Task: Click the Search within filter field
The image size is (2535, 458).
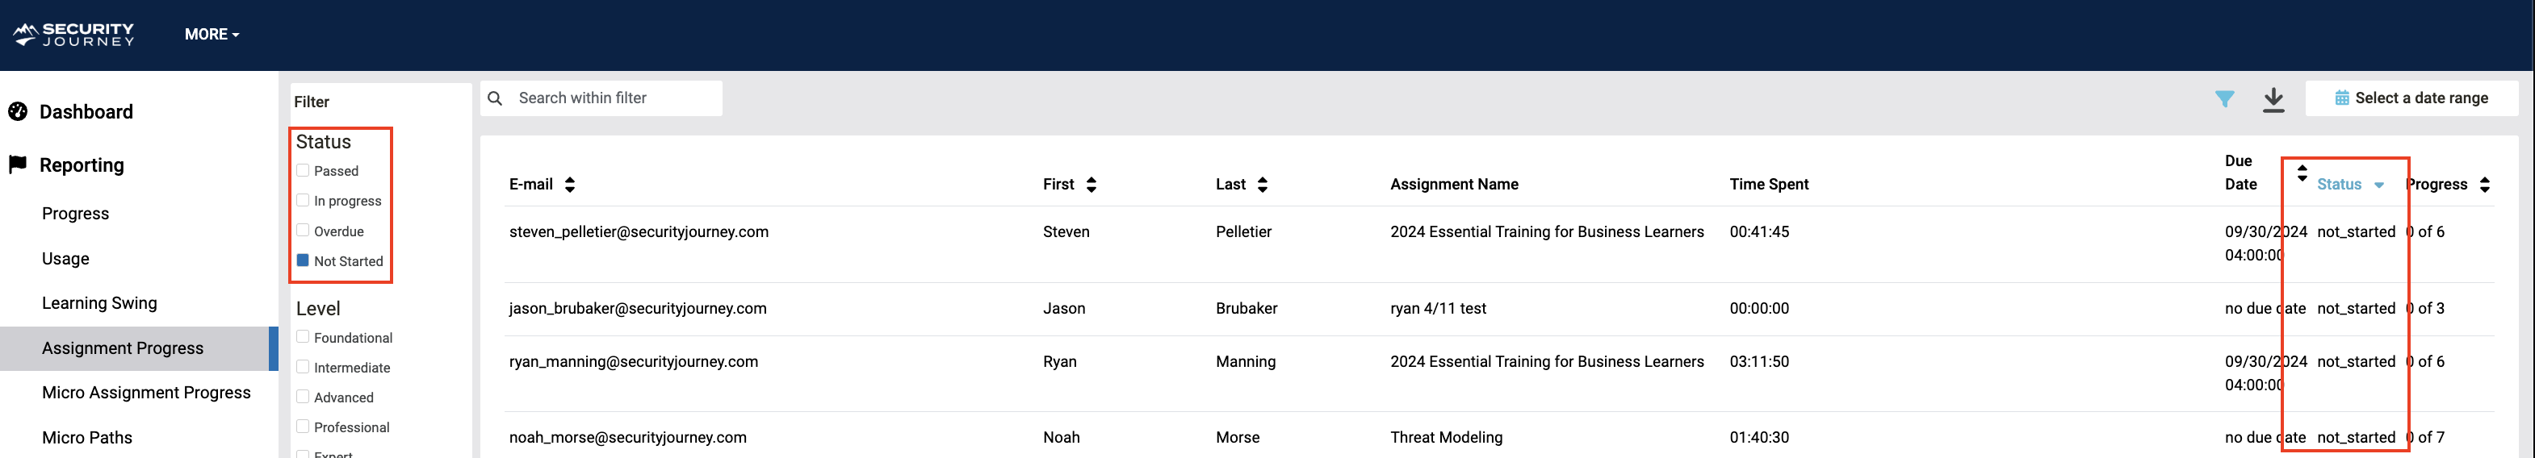Action: coord(615,98)
